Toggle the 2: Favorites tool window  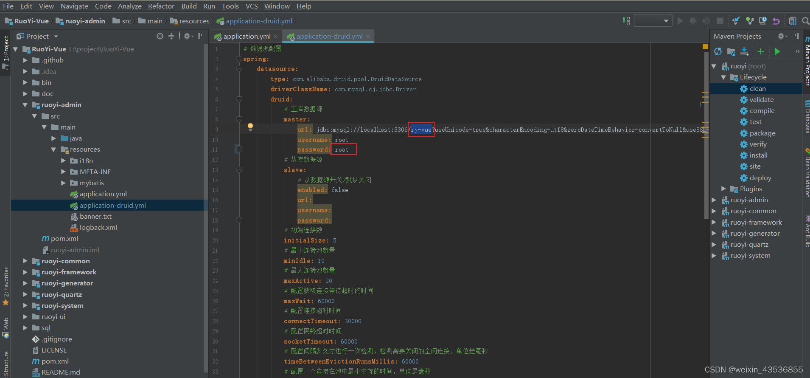point(6,286)
